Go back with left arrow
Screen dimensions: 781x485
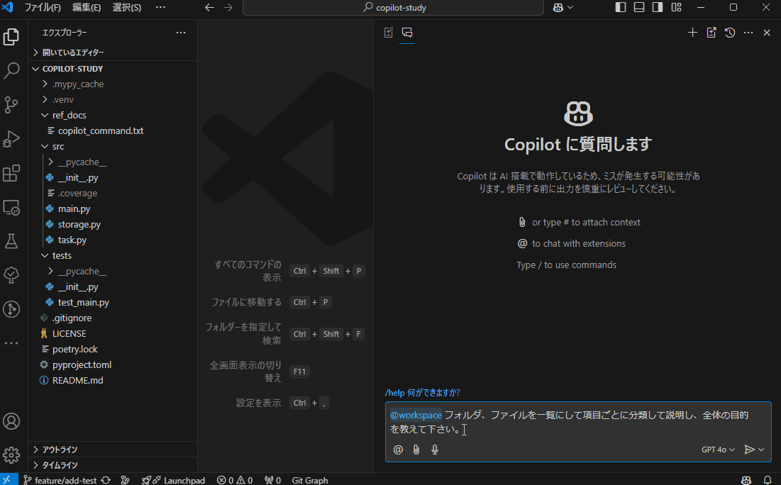click(210, 8)
